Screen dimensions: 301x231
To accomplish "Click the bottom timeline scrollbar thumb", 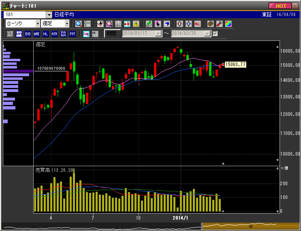I will click(x=250, y=226).
